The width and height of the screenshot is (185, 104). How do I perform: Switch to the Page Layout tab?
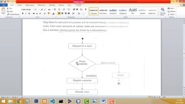29,5
